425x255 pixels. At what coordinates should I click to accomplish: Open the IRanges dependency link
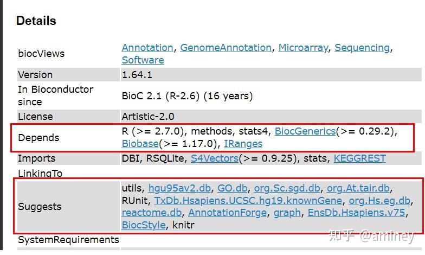[243, 144]
